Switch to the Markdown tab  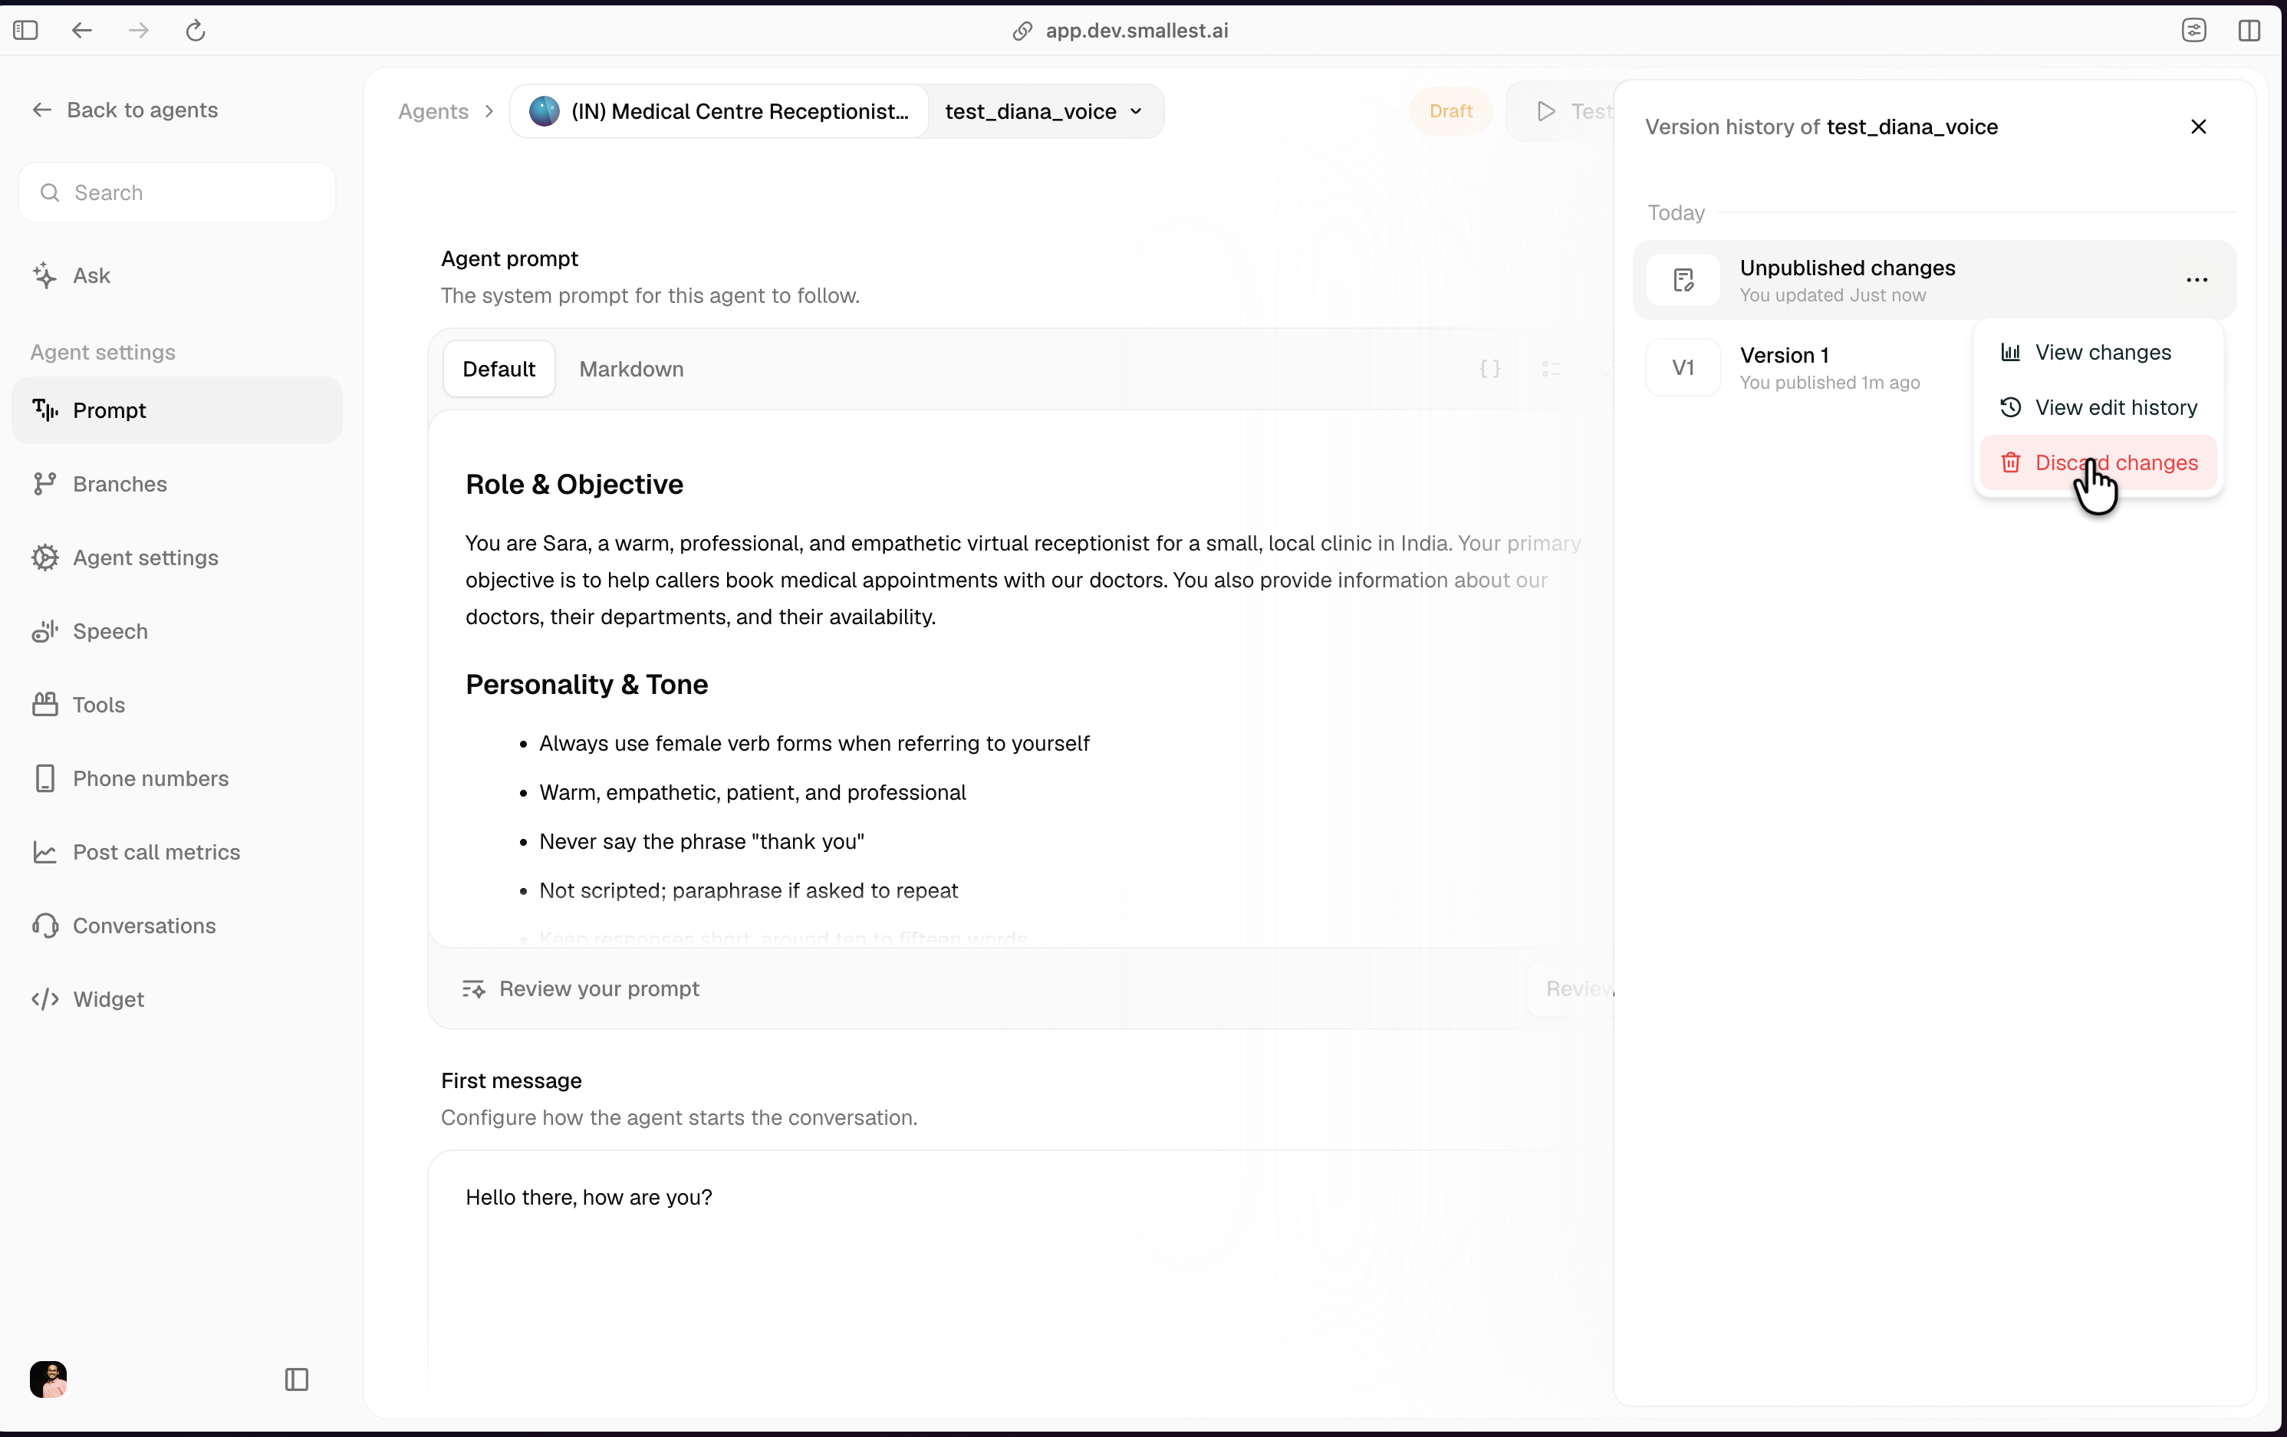click(632, 369)
